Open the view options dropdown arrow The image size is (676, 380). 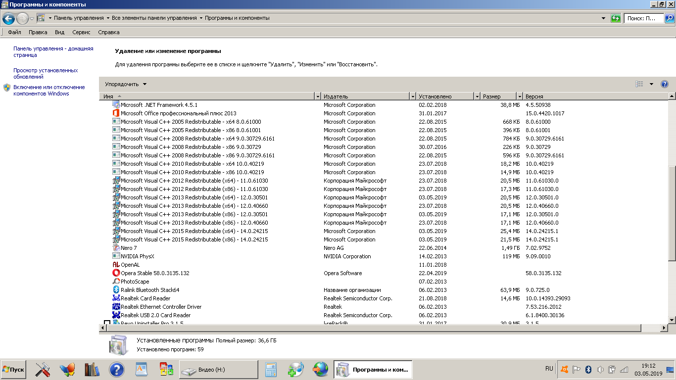[651, 84]
